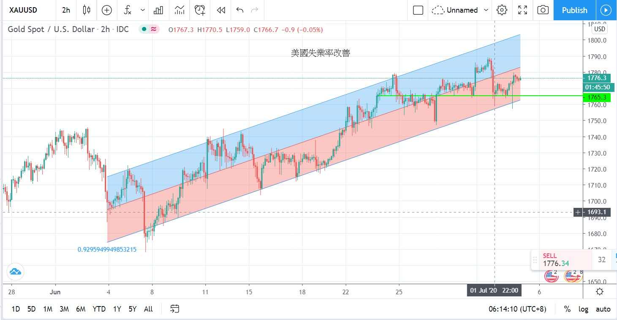Click the Undo arrow in toolbar

[240, 10]
